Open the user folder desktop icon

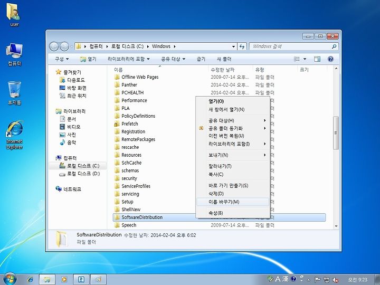tap(14, 15)
